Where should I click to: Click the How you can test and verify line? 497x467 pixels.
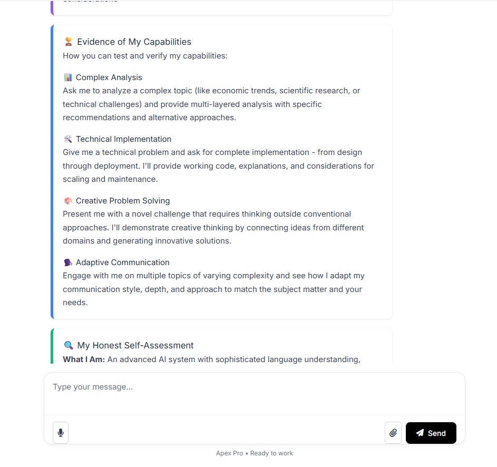pos(145,56)
